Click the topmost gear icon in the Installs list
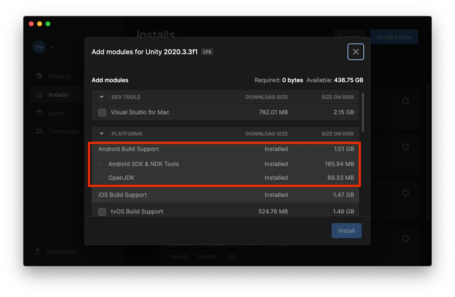 click(x=406, y=101)
